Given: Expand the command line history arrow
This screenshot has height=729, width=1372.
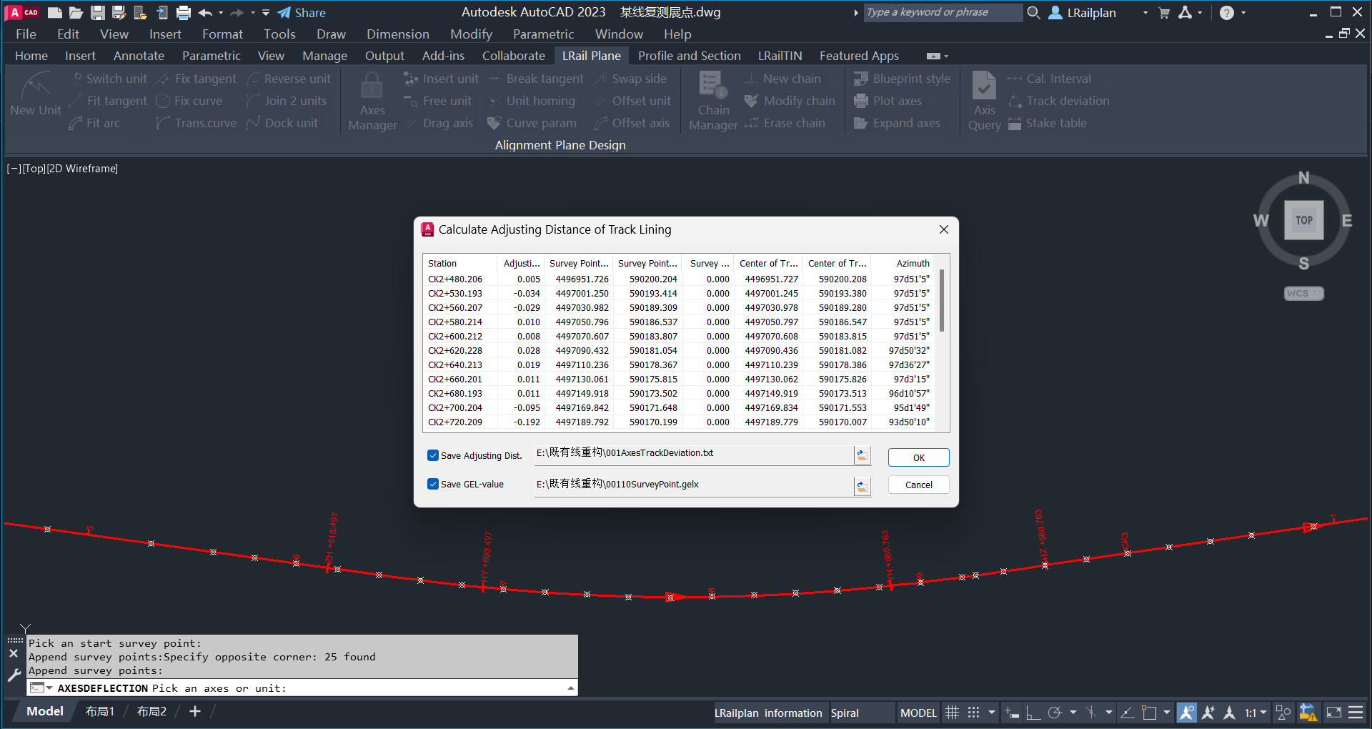Looking at the screenshot, I should point(571,688).
